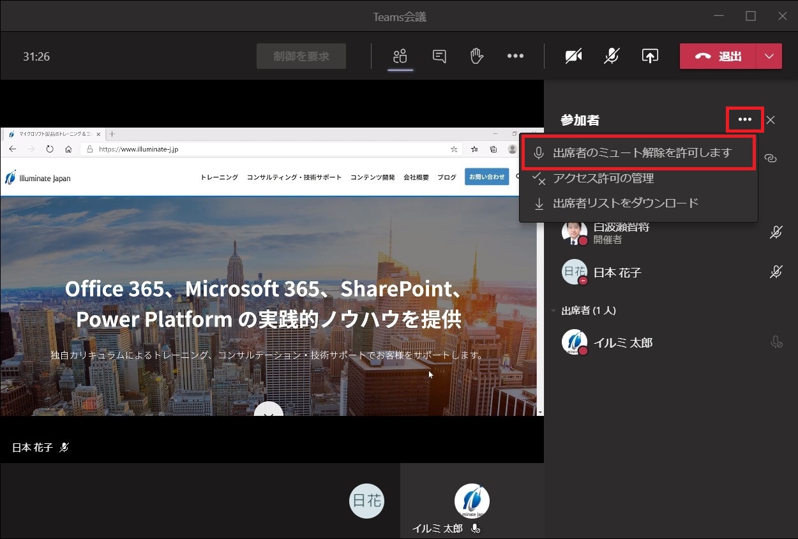
Task: Click shared browser's back arrow
Action: click(x=13, y=149)
